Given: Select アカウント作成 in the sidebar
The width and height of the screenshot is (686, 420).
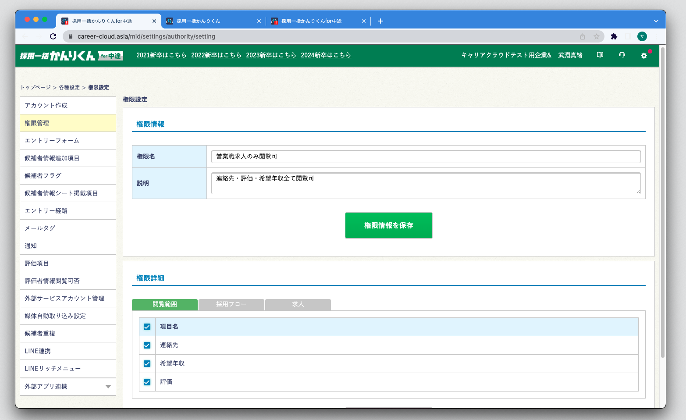Looking at the screenshot, I should click(x=68, y=105).
